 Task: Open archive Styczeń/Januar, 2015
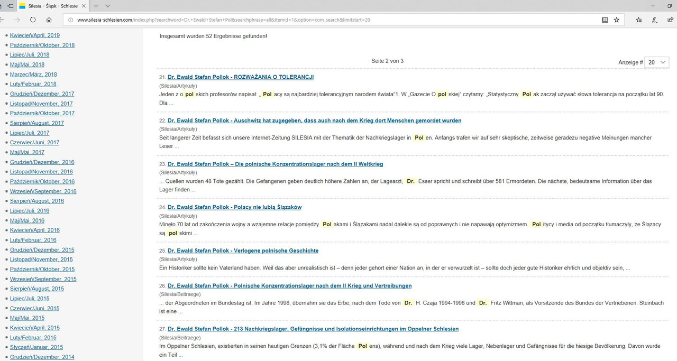point(36,347)
